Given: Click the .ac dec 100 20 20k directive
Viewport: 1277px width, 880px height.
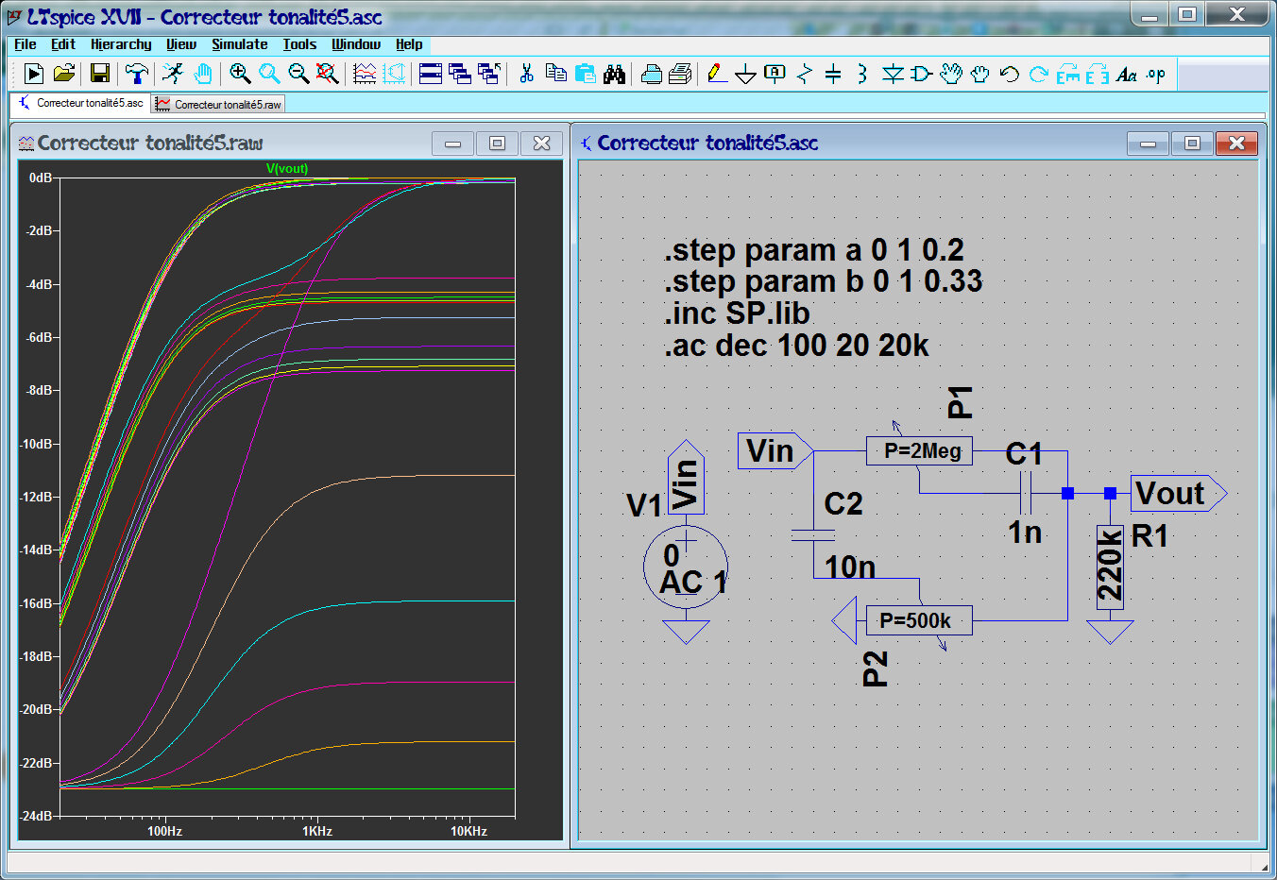Looking at the screenshot, I should (x=796, y=346).
